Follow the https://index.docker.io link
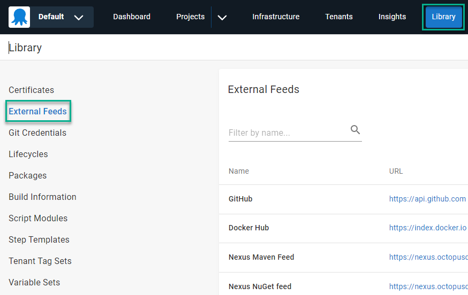 pos(428,228)
